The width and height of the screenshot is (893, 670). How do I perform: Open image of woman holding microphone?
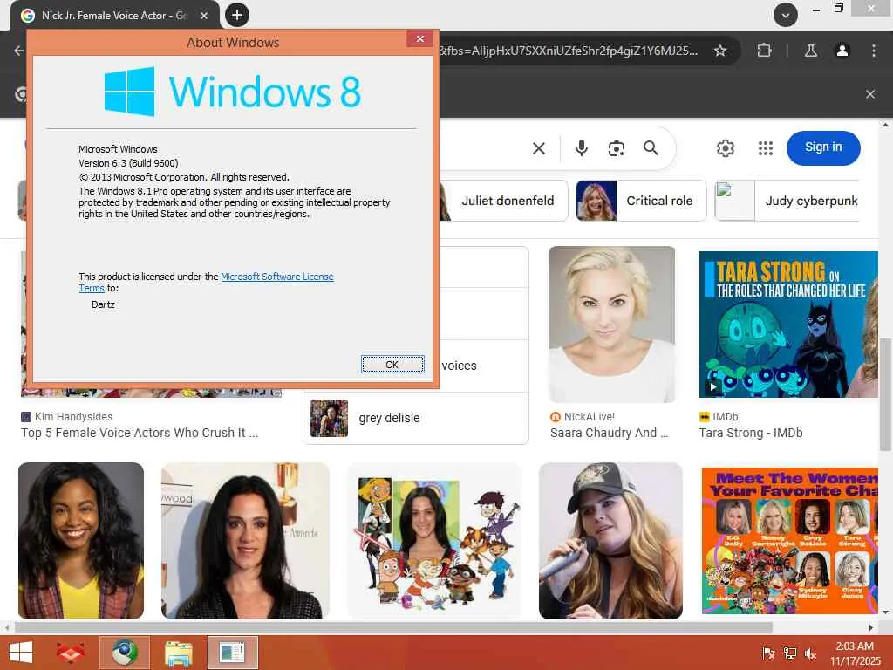(610, 541)
